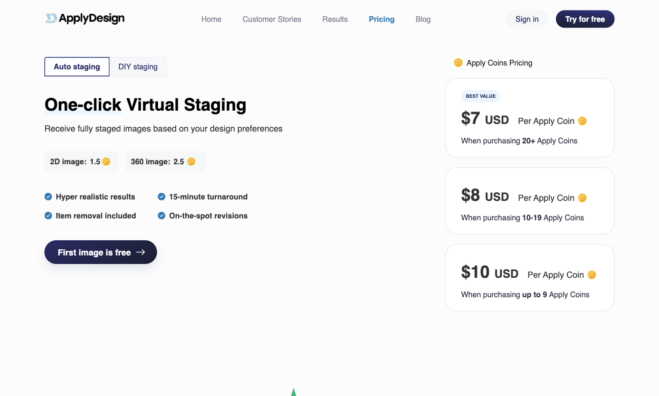Click the coin icon in 2D image badge
659x396 pixels.
click(106, 161)
